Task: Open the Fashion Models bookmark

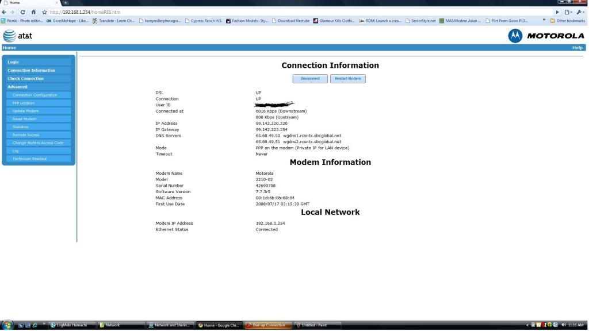Action: tap(247, 21)
